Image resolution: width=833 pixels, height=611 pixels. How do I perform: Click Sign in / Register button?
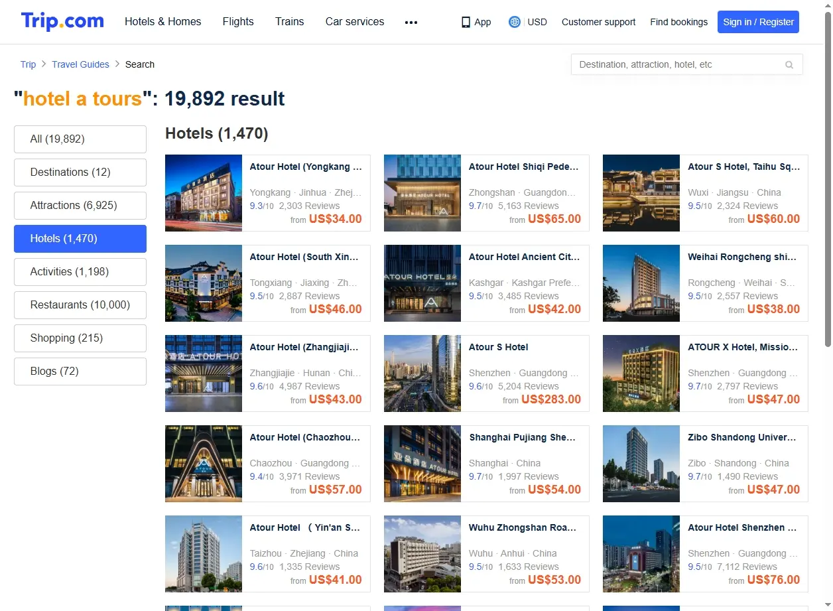click(x=758, y=22)
